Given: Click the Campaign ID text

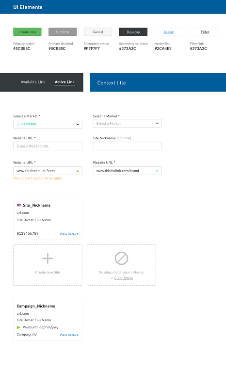Looking at the screenshot, I should 27,334.
